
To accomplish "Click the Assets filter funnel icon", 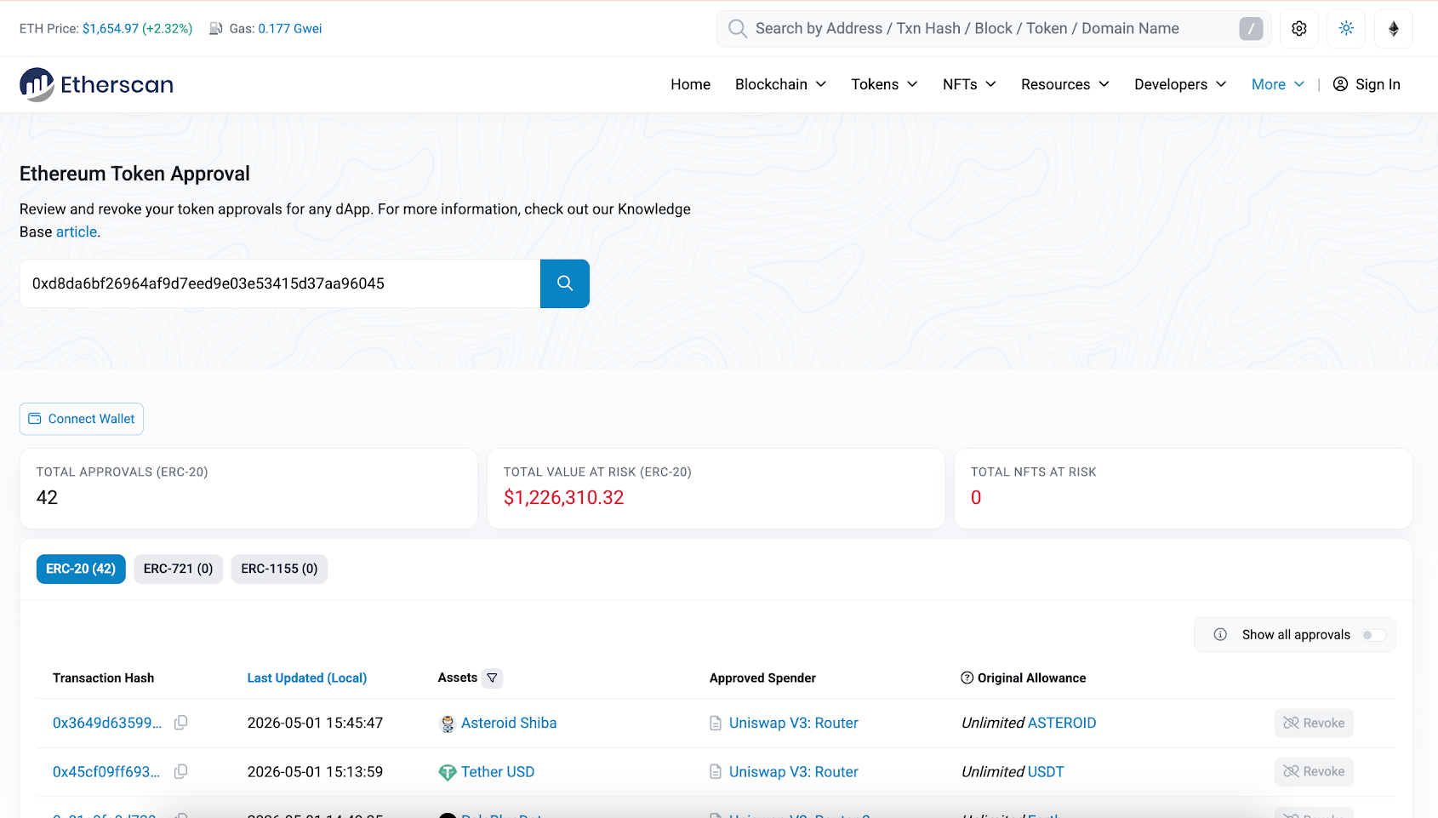I will (492, 678).
